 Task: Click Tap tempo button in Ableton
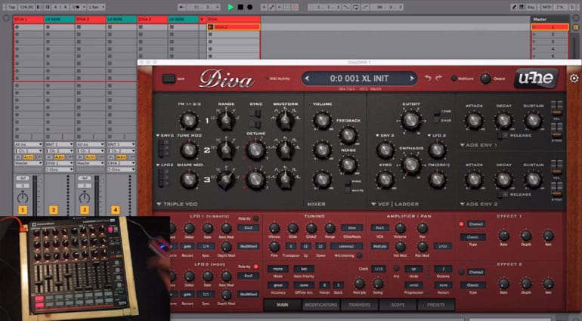click(11, 7)
